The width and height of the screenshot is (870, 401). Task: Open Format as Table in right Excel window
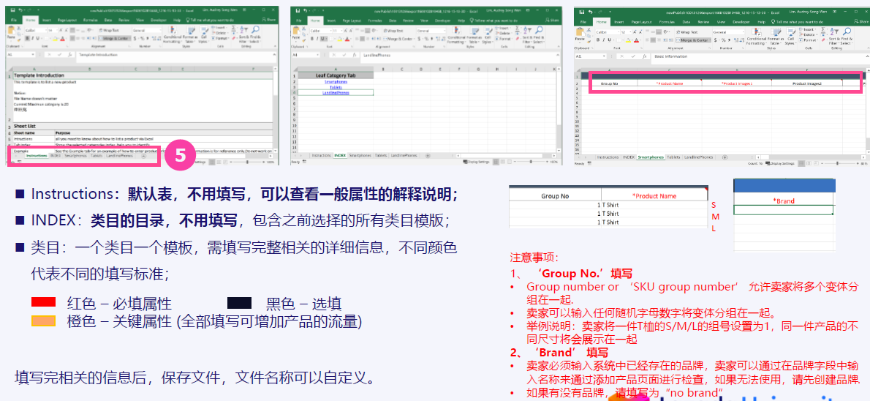[776, 37]
